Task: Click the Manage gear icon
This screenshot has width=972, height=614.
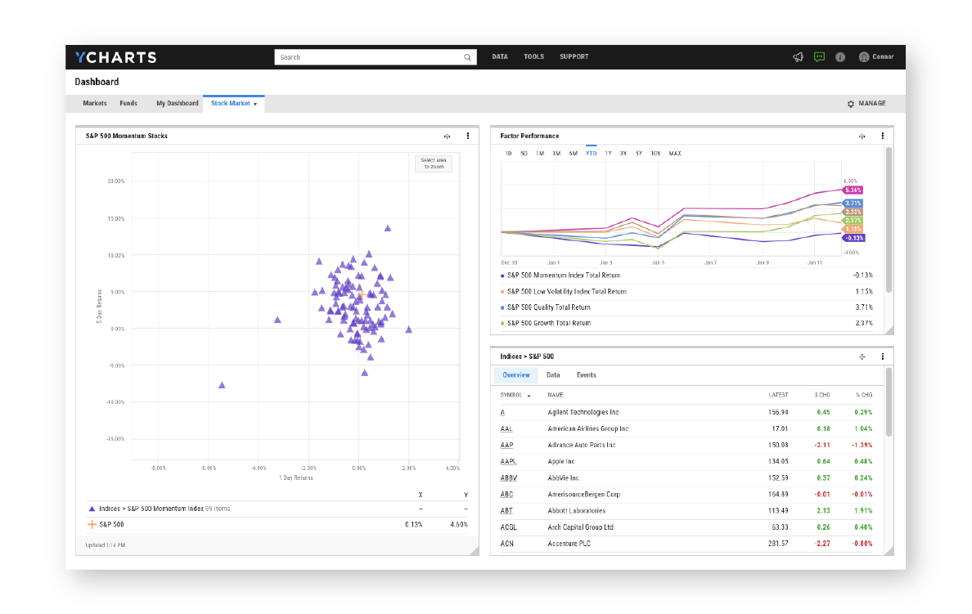Action: pyautogui.click(x=851, y=104)
